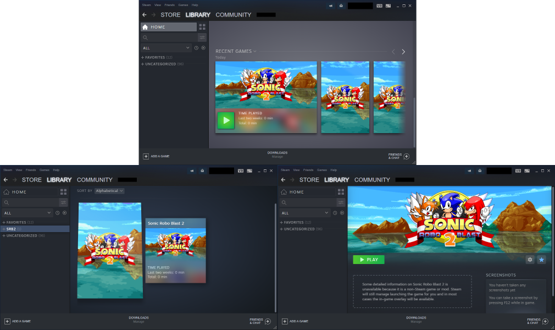
Task: Click the green play icon in top window
Action: point(226,120)
